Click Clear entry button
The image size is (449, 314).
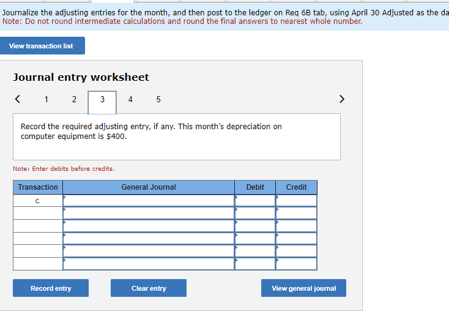(149, 288)
